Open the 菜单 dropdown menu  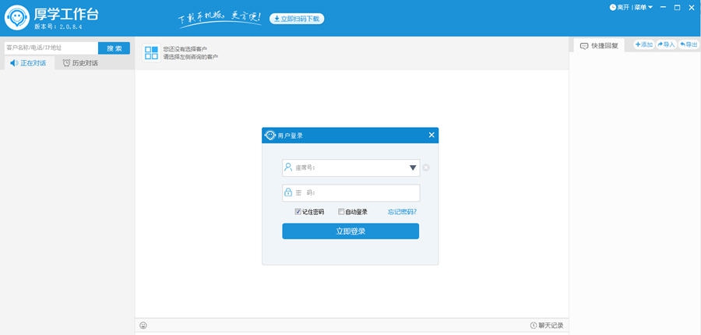[x=644, y=8]
